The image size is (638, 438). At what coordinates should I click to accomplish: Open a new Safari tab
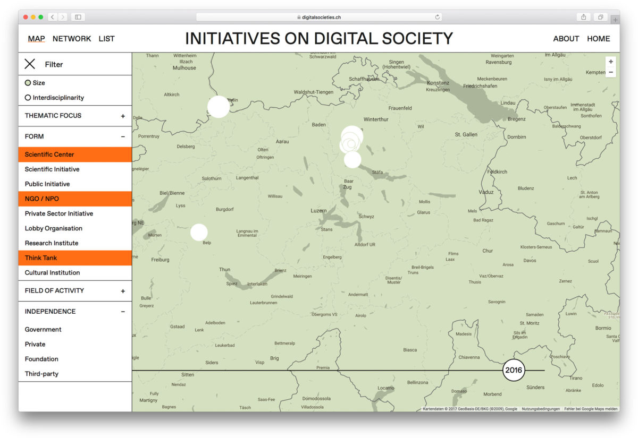[x=615, y=20]
